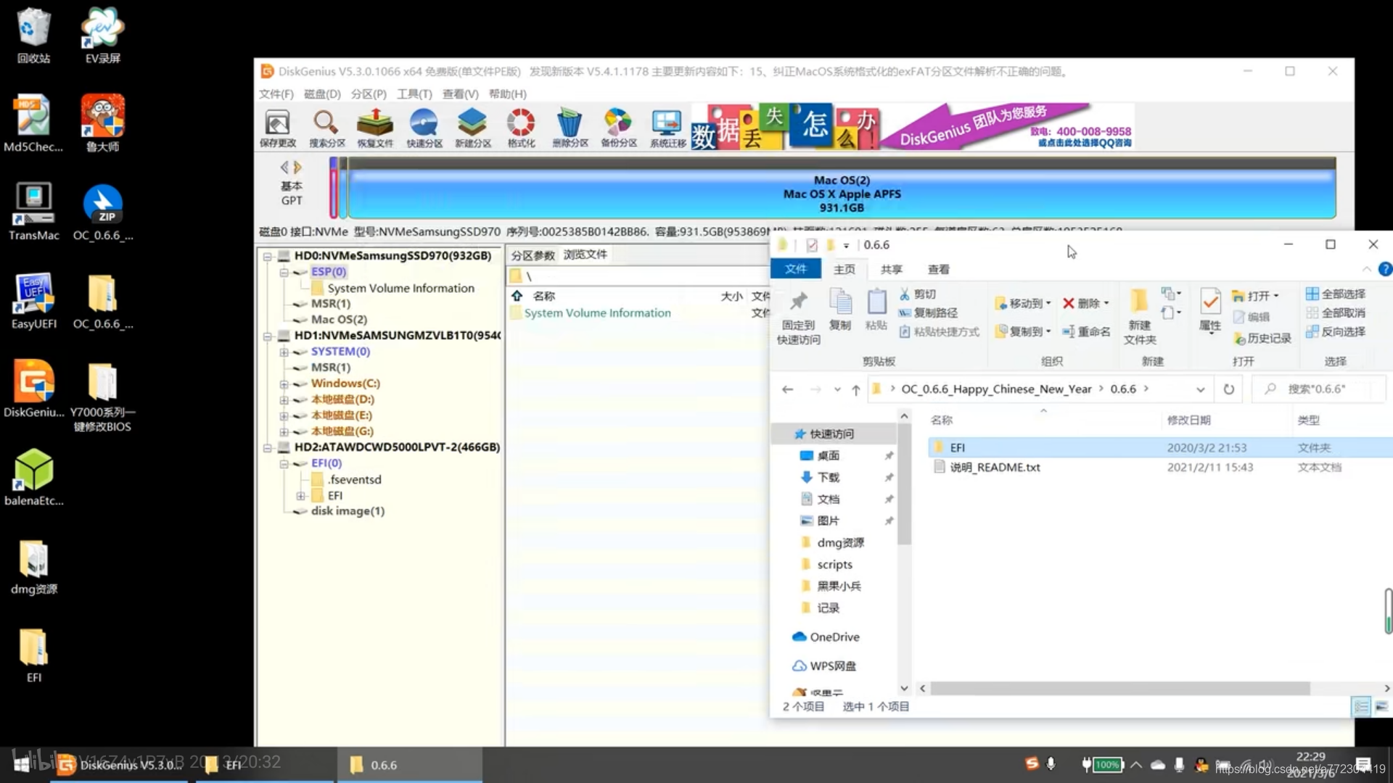Expand the Windows(C:) partition node
Image resolution: width=1393 pixels, height=783 pixels.
point(284,384)
